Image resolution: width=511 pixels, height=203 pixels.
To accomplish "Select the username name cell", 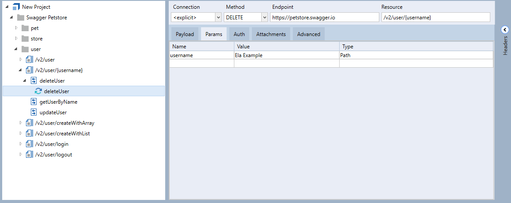I will [202, 55].
